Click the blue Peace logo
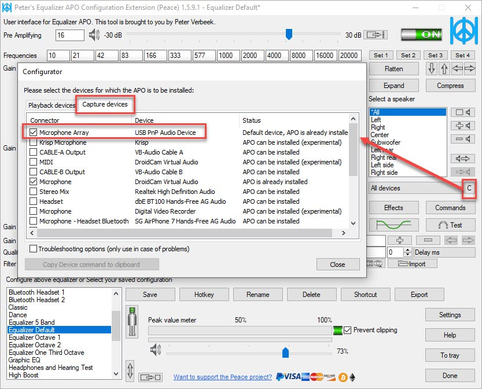The width and height of the screenshot is (482, 389). [464, 31]
